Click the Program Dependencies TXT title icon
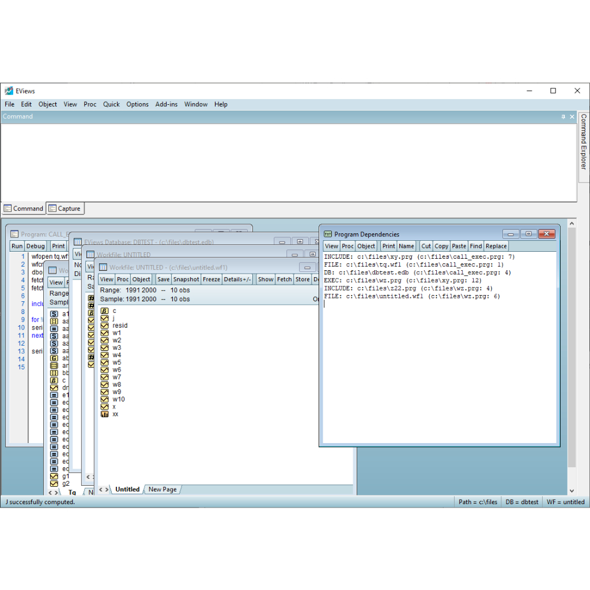 pos(328,235)
